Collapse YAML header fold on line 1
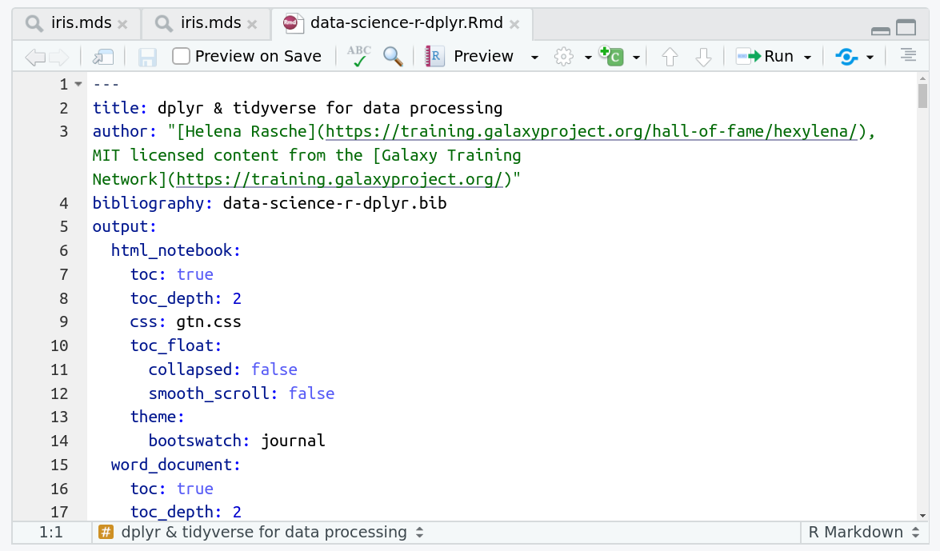 pyautogui.click(x=78, y=85)
